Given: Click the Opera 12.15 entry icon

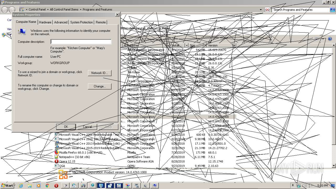Looking at the screenshot, I should click(56, 161).
